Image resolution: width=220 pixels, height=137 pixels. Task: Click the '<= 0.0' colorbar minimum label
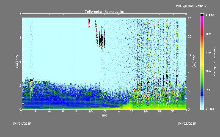[x=210, y=109]
